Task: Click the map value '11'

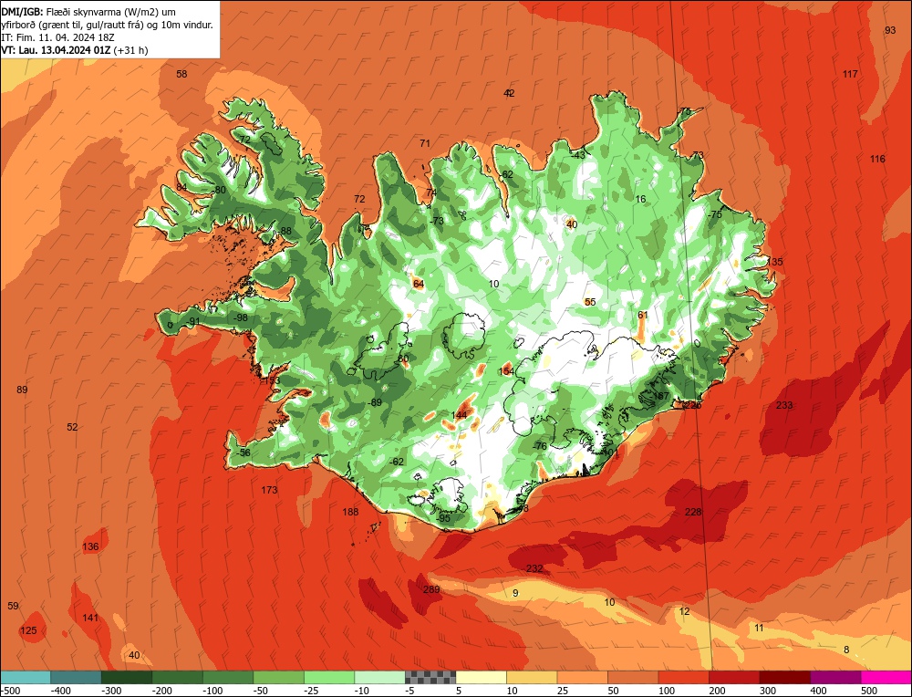Action: [759, 628]
